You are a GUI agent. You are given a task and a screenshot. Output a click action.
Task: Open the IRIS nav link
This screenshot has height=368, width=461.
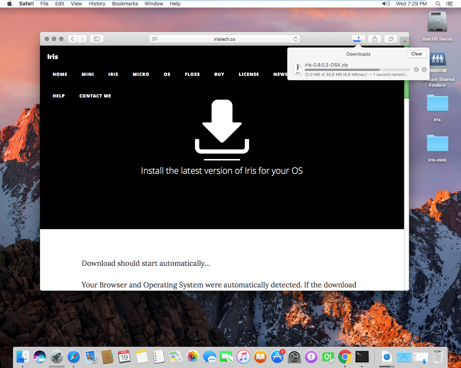tap(113, 74)
